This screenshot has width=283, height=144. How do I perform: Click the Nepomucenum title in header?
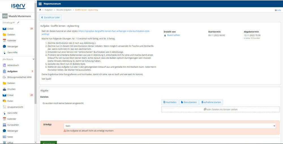tap(52, 4)
